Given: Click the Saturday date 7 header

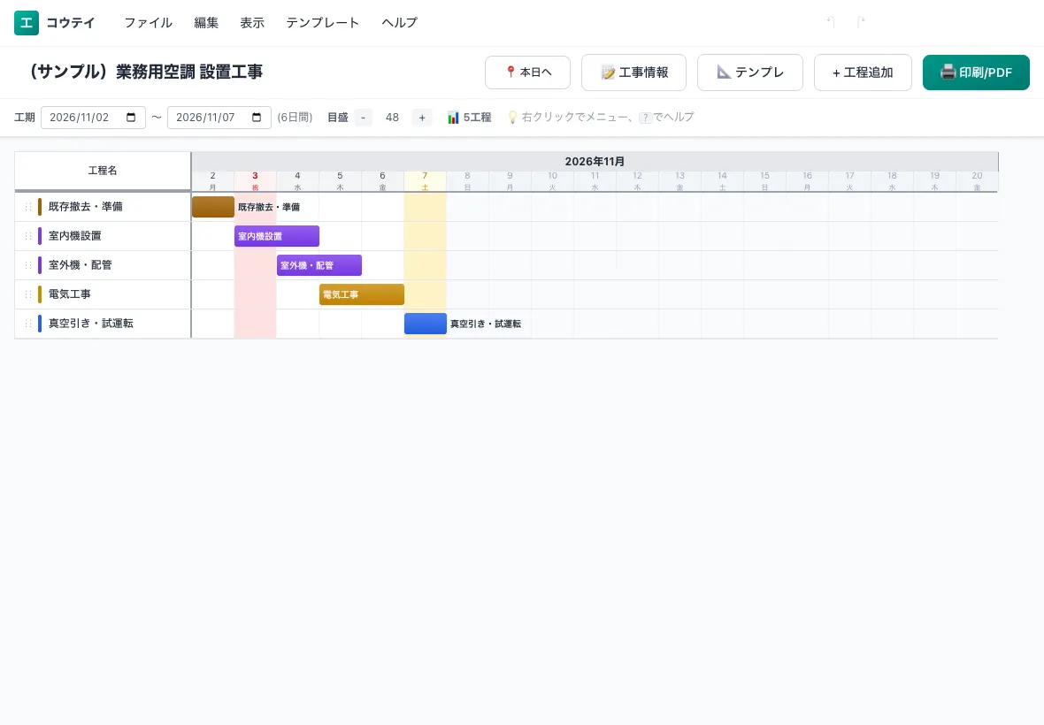Looking at the screenshot, I should [x=425, y=181].
